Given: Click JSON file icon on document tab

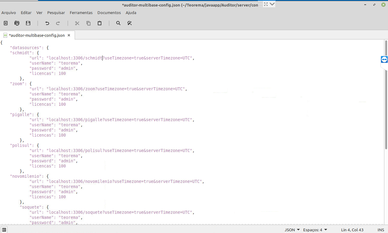Looking at the screenshot, I should coord(5,35).
